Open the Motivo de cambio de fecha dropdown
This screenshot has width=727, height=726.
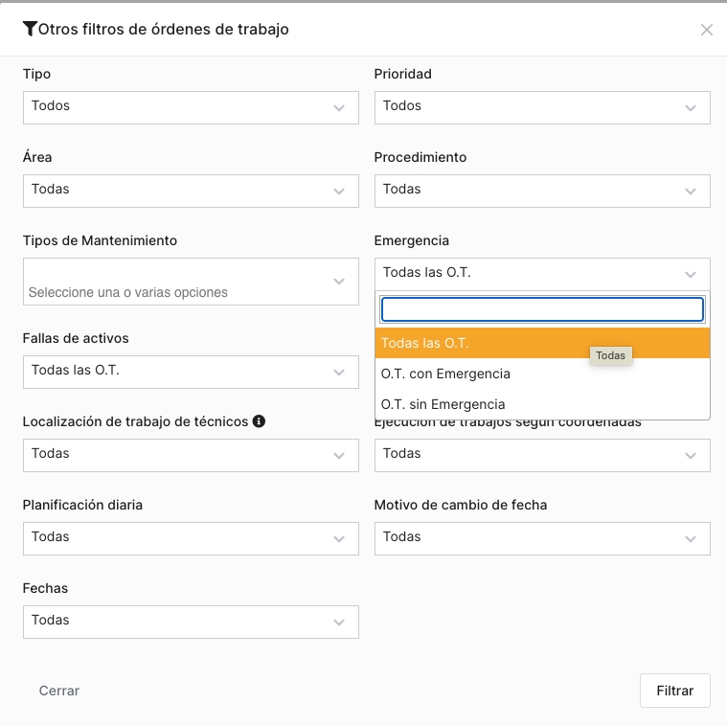pos(542,538)
